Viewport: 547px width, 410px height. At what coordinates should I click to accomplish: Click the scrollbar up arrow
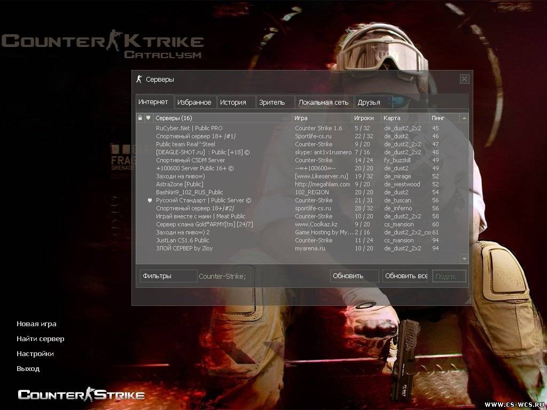(x=464, y=118)
